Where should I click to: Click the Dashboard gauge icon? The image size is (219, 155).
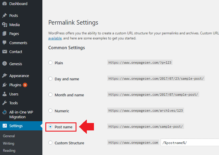[x=4, y=4]
